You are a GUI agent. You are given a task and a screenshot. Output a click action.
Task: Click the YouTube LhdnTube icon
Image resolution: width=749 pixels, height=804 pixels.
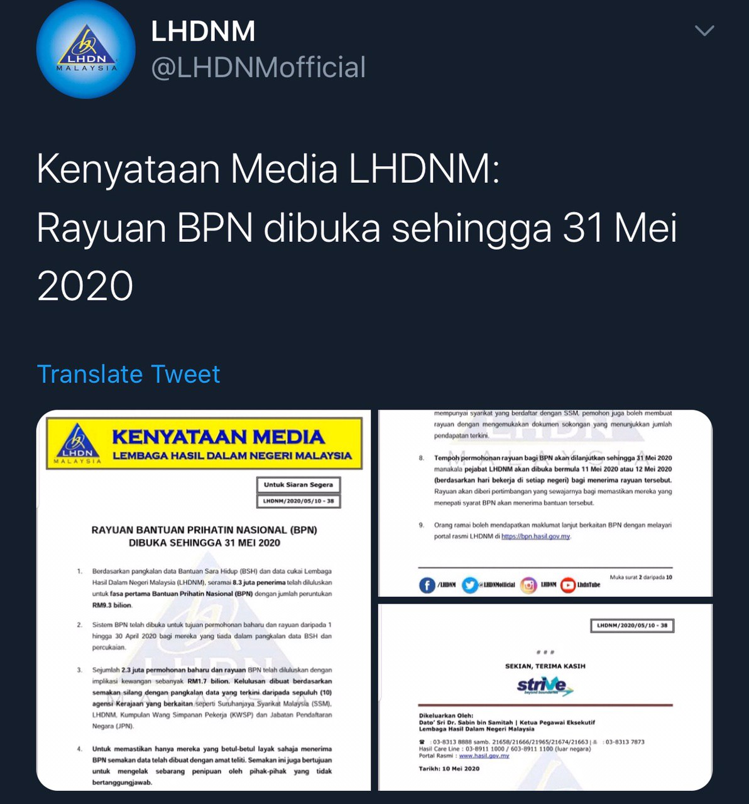click(x=568, y=585)
